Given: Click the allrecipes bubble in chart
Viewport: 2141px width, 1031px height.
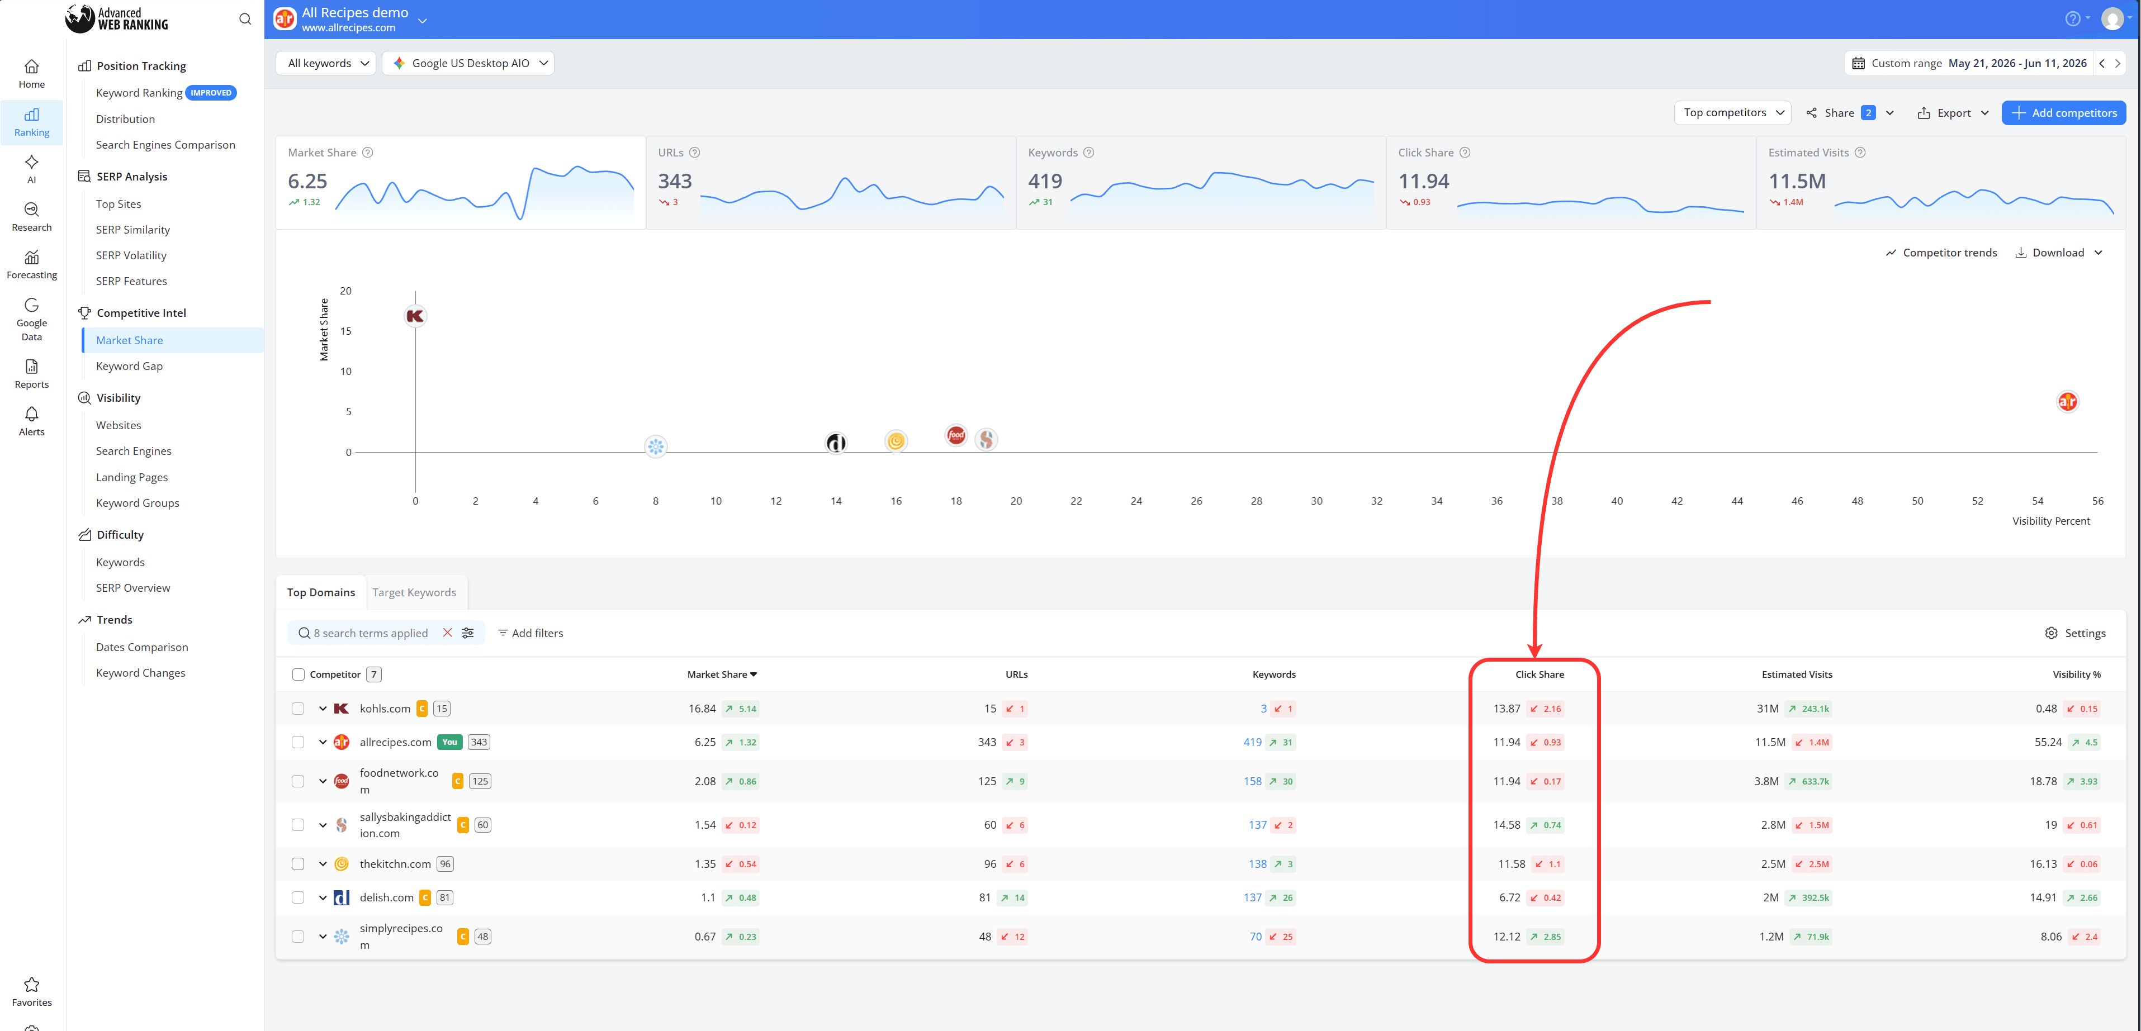Looking at the screenshot, I should tap(2067, 402).
